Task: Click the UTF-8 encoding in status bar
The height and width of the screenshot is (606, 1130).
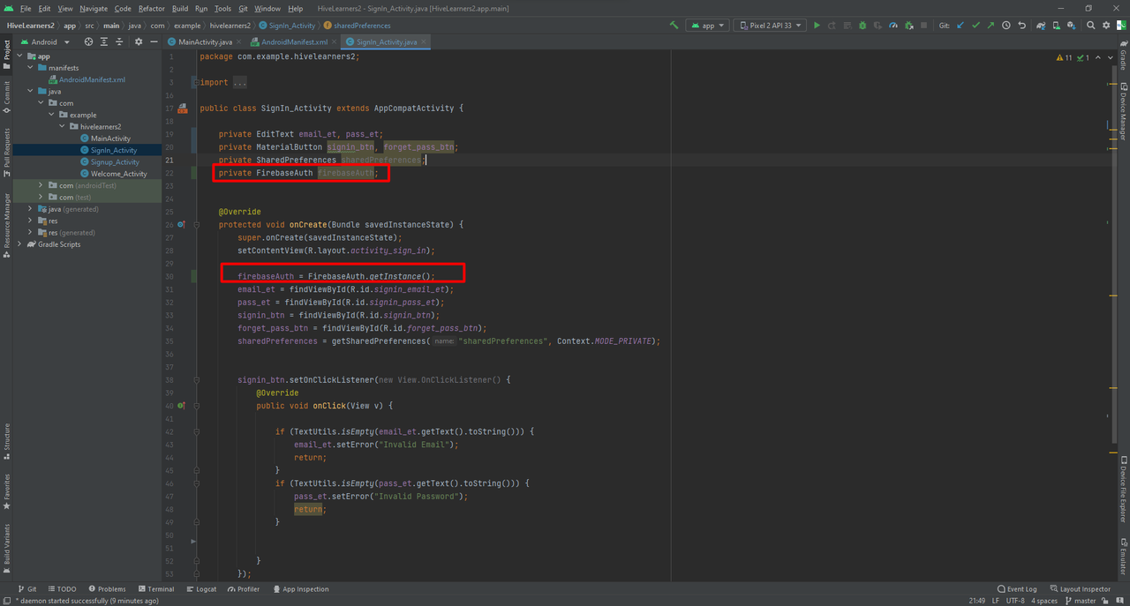Action: point(1016,601)
